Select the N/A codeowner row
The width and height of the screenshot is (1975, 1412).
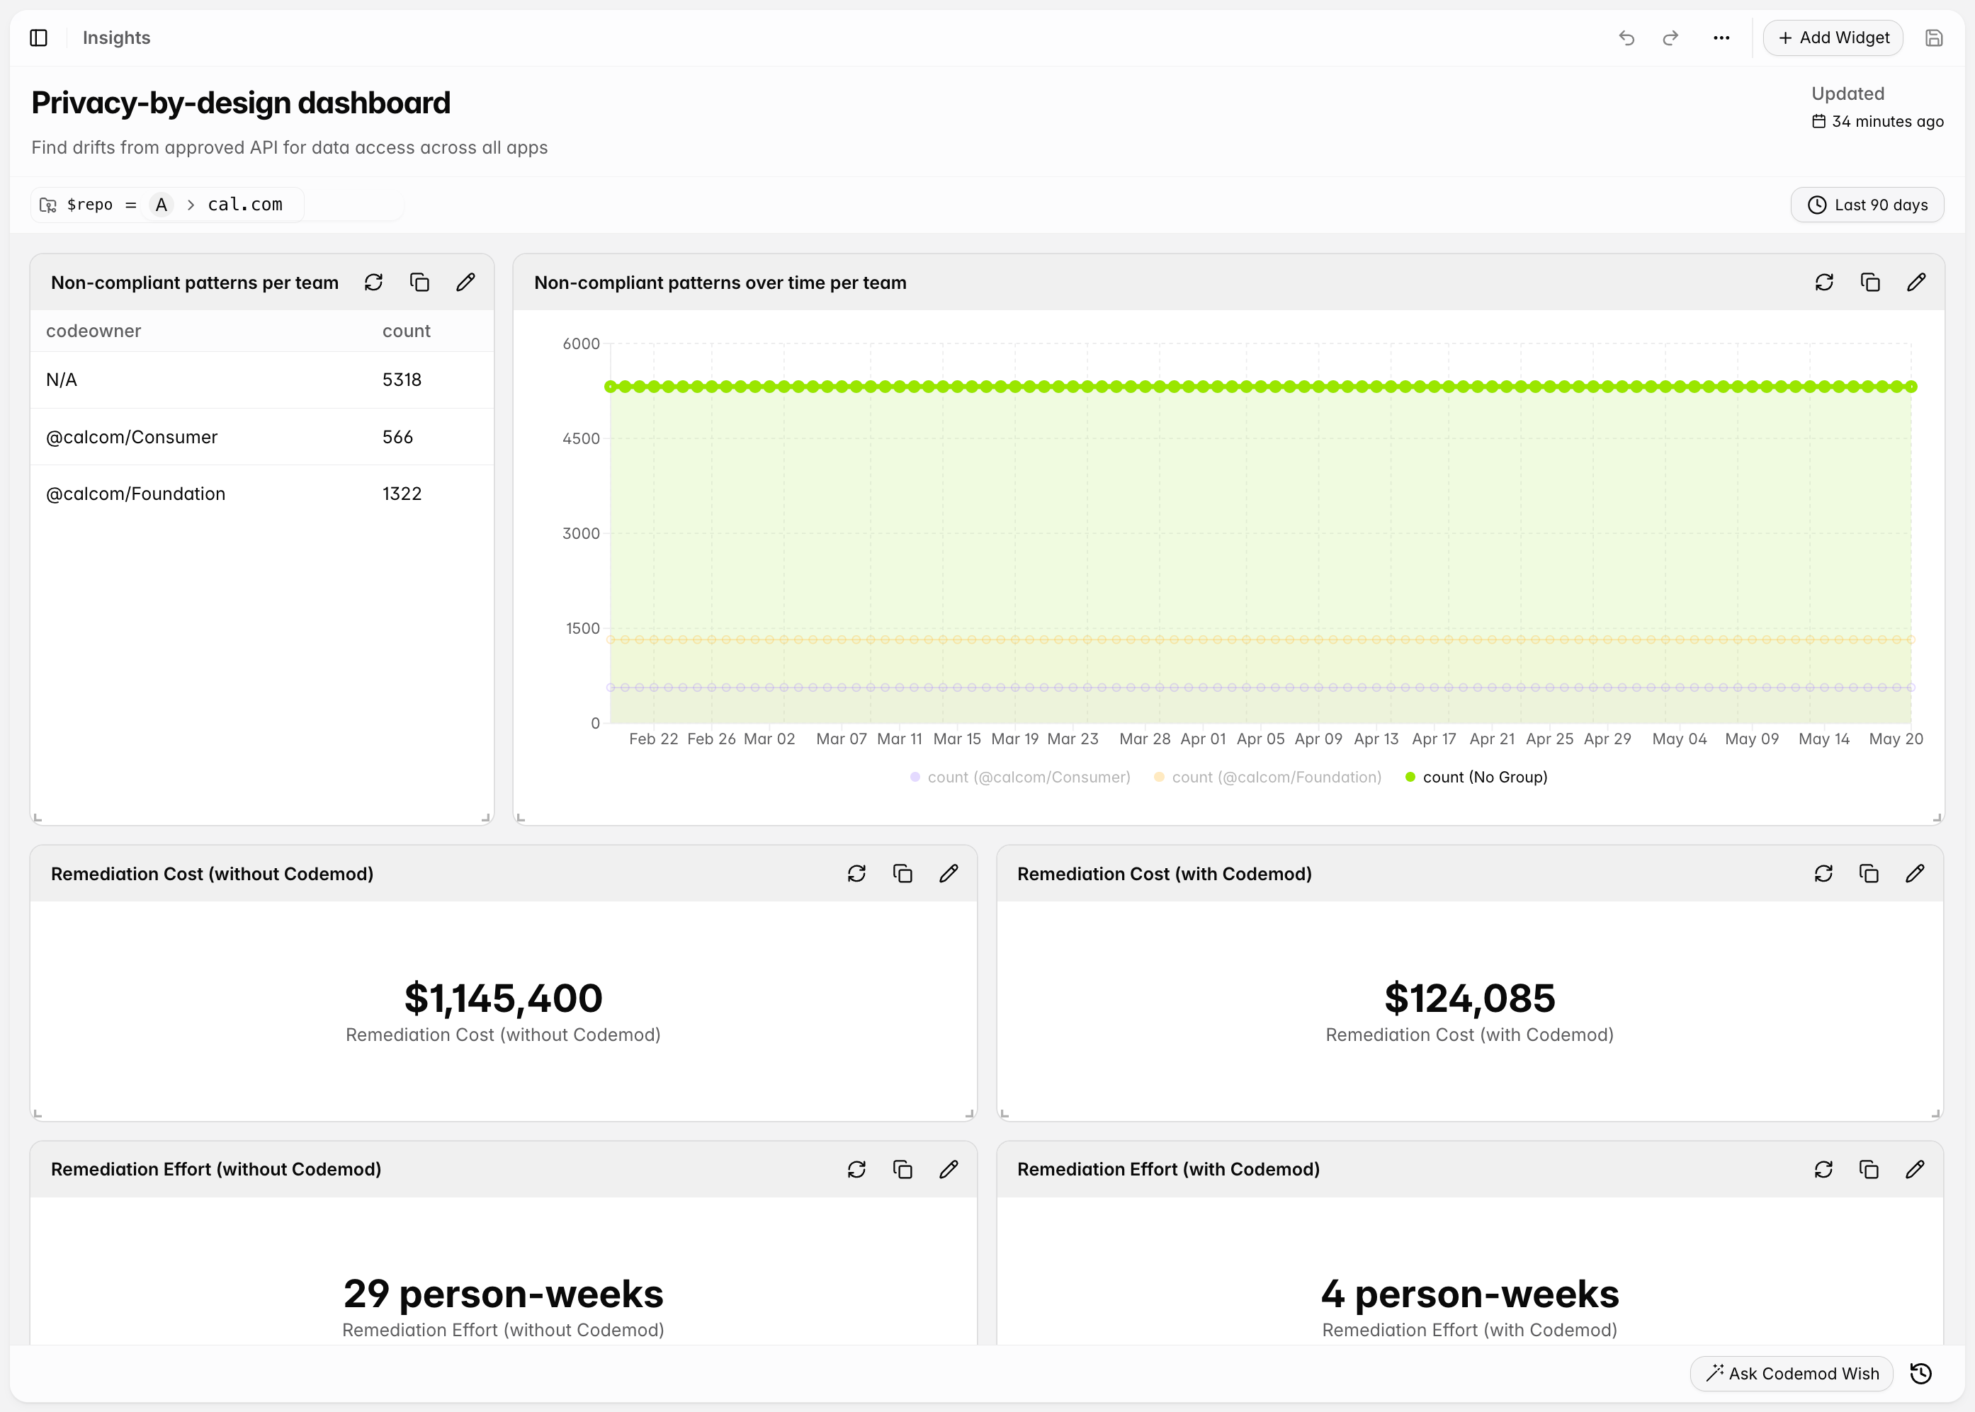coord(262,380)
